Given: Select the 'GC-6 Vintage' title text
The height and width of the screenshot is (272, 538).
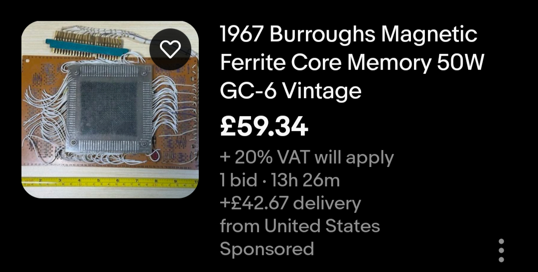Looking at the screenshot, I should [290, 91].
